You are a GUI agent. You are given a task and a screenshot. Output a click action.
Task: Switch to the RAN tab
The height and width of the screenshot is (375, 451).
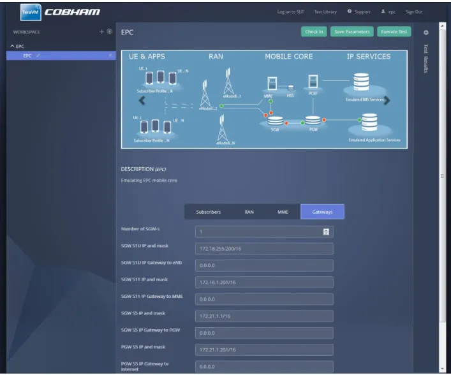pyautogui.click(x=249, y=212)
